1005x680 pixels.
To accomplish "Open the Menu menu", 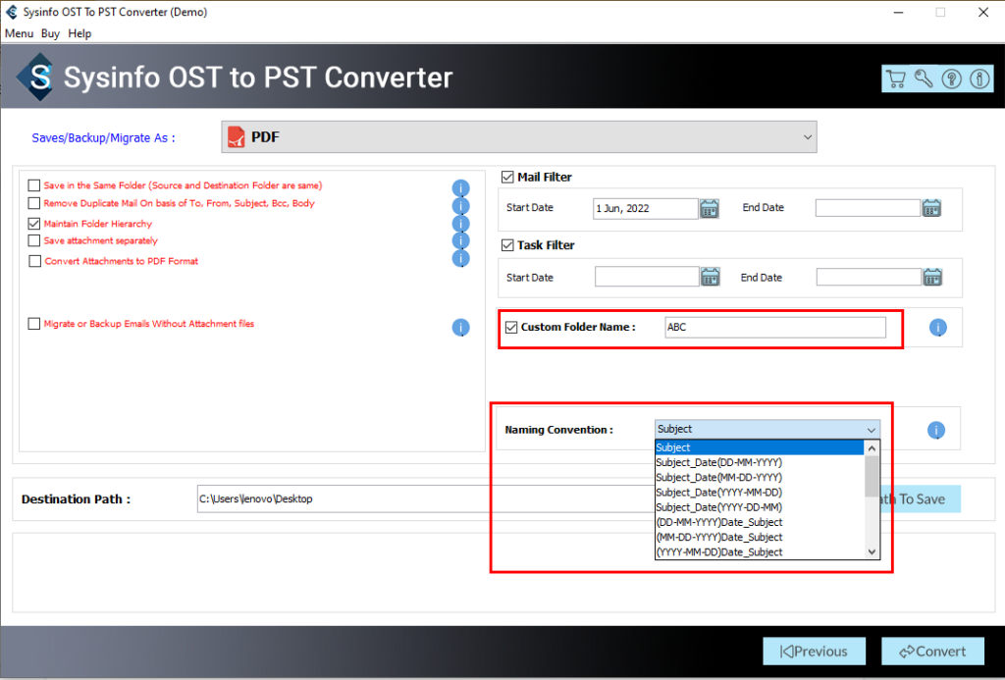I will click(x=20, y=33).
